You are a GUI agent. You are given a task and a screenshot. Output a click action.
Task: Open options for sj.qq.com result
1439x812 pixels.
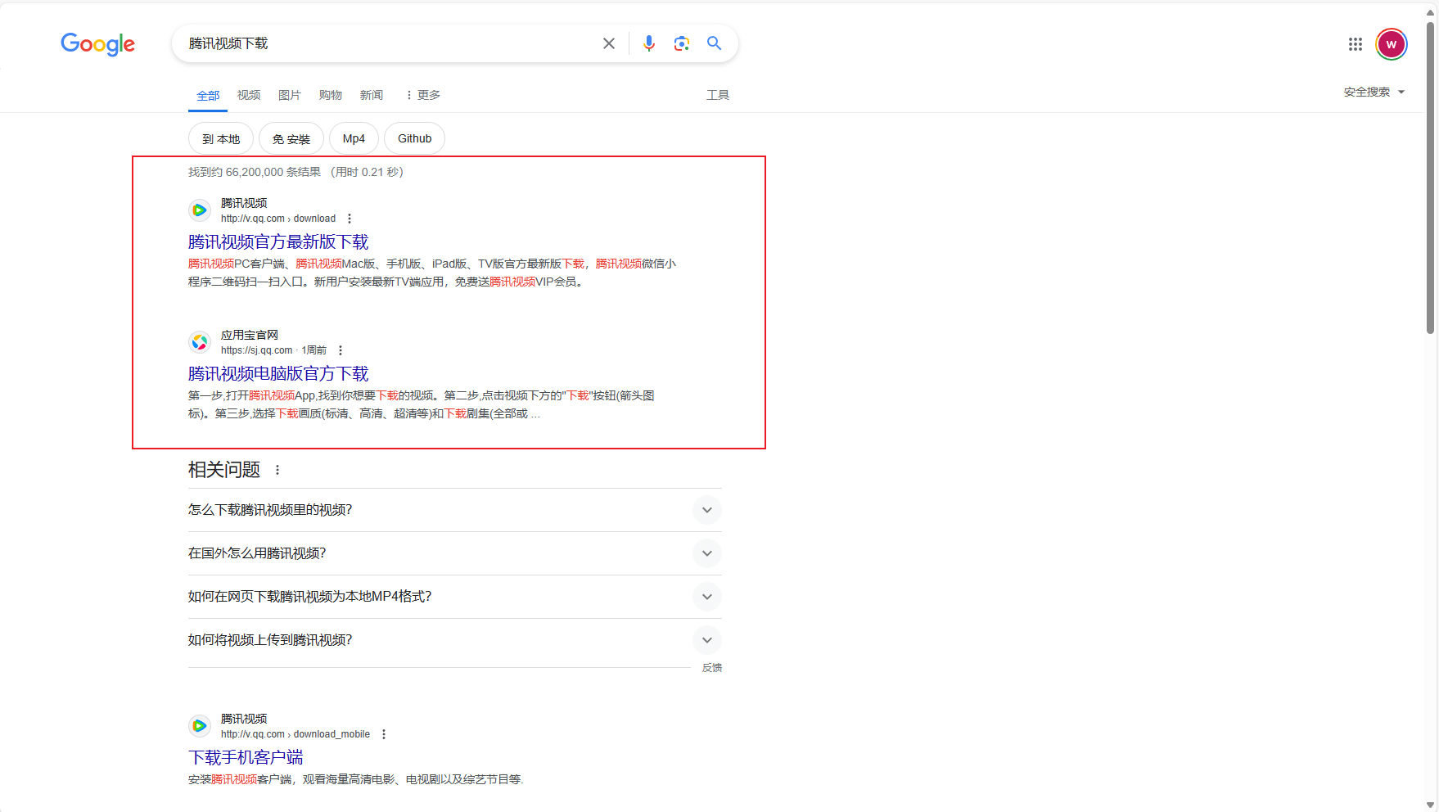click(341, 350)
